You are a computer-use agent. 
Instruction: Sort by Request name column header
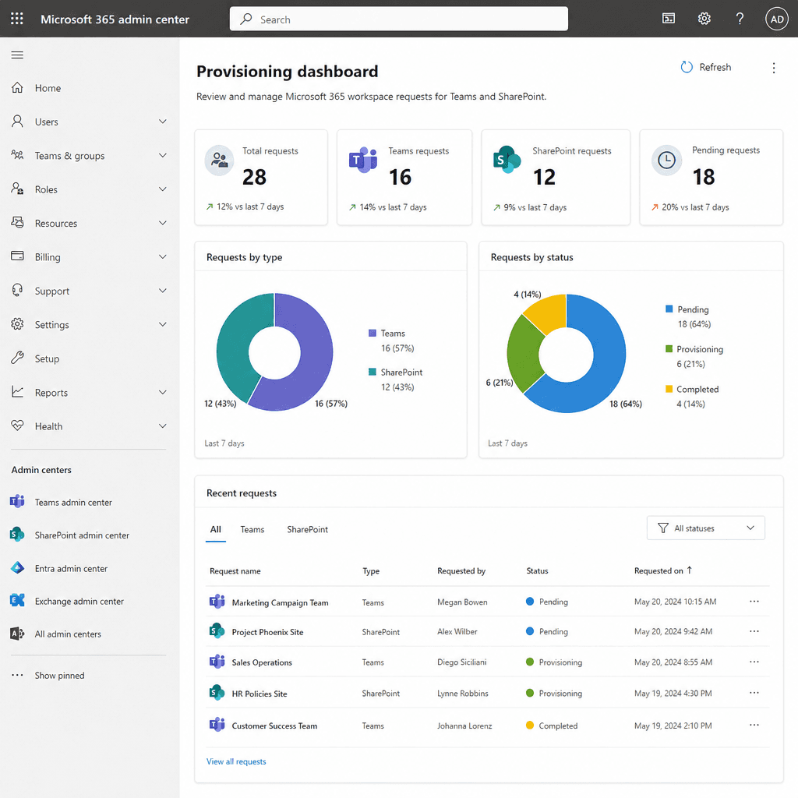235,571
